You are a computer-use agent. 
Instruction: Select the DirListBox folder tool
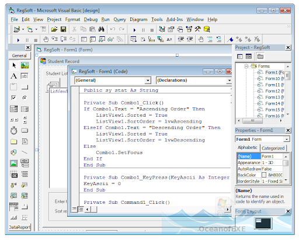pos(14,141)
